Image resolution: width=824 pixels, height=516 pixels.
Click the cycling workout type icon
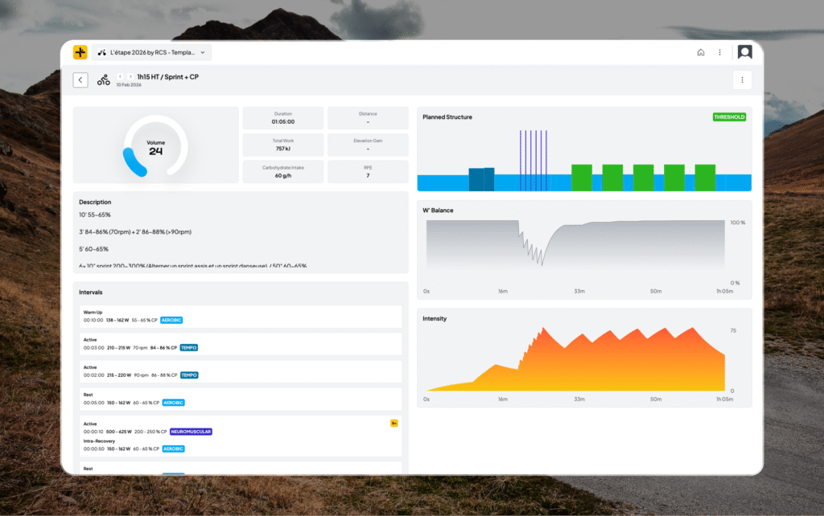point(104,80)
